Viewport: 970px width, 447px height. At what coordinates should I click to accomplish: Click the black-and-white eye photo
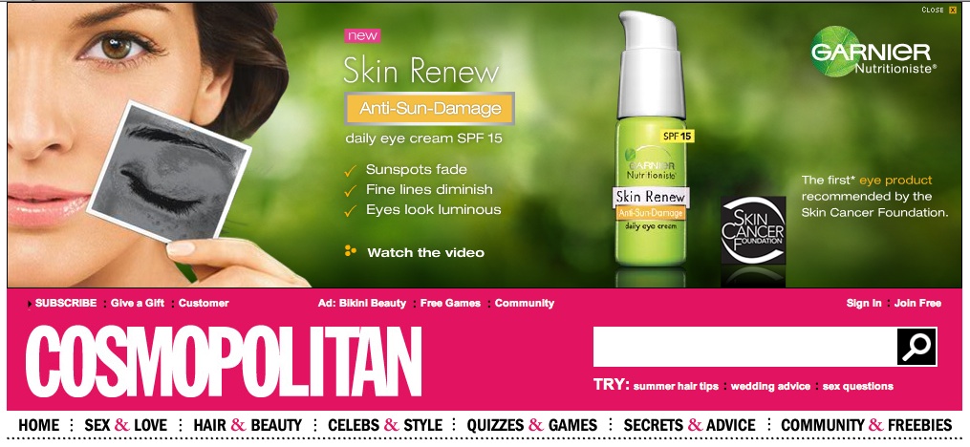[169, 173]
